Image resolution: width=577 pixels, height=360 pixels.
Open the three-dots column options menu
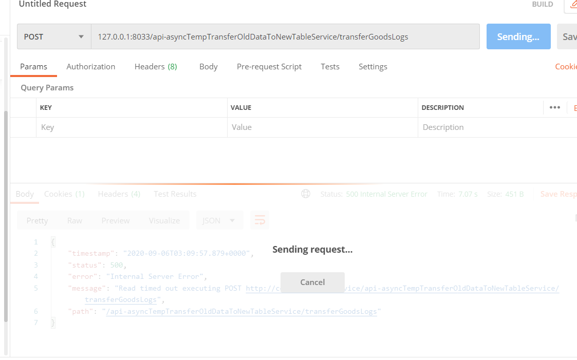point(554,107)
